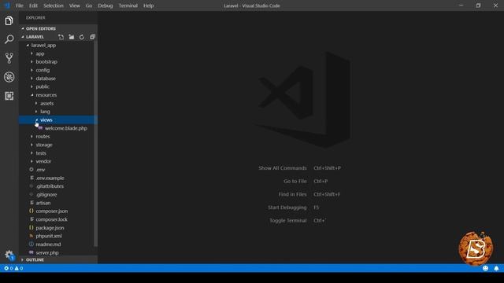504x283 pixels.
Task: Click errors and warnings count in status bar
Action: pos(13,268)
